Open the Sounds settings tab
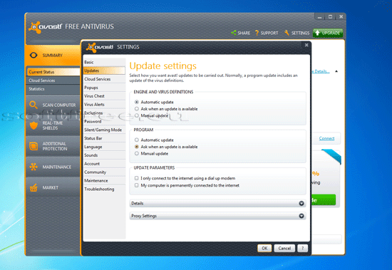The image size is (392, 270). 104,155
